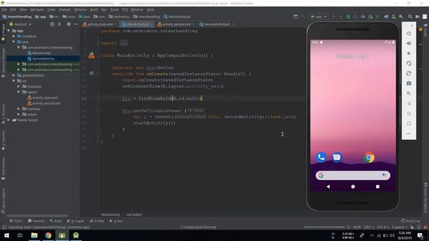Viewport: 429px width, 241px height.
Task: Open the app run configuration dropdown
Action: [x=319, y=17]
